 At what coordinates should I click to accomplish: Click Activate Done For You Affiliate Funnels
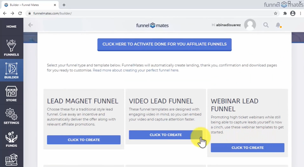tap(164, 45)
